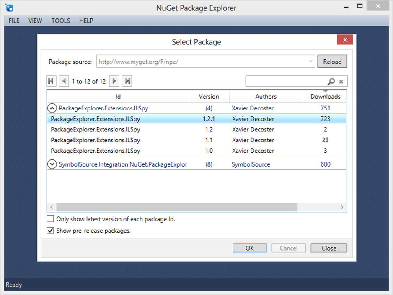The image size is (393, 295).
Task: Enable only show latest version checkbox
Action: point(50,219)
